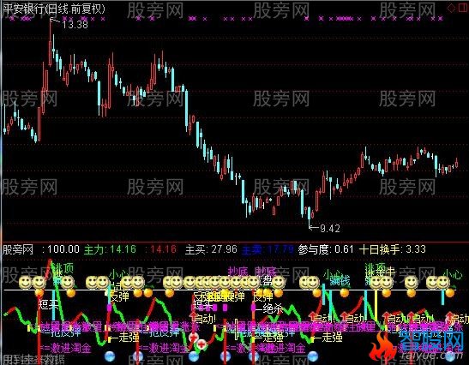
Task: Select the 9.42 low price label
Action: 330,229
